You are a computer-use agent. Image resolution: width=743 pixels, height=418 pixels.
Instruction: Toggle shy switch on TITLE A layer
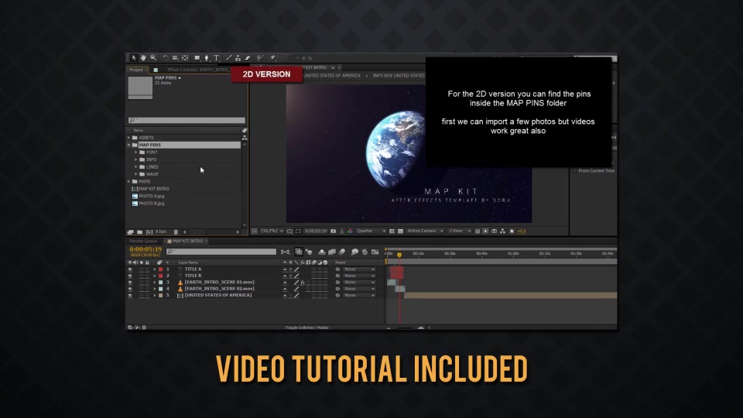pos(285,269)
